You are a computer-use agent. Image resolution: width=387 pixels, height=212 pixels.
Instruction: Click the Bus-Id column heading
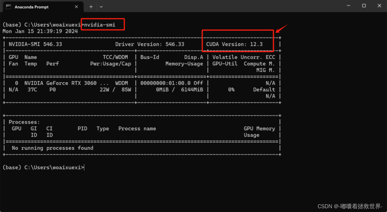150,57
